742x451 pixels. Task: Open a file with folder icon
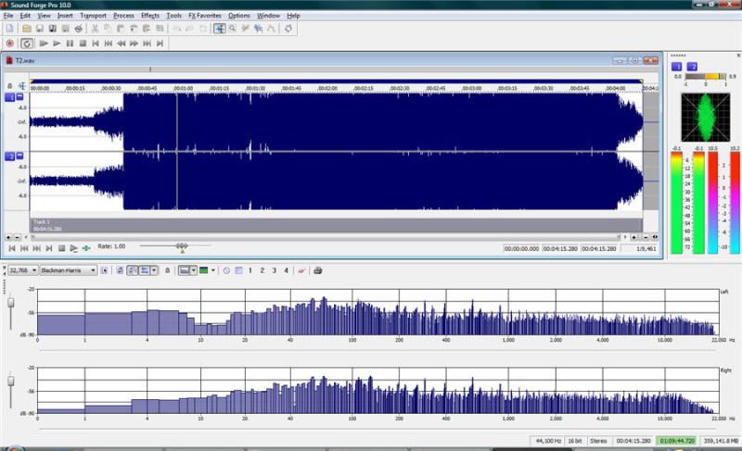[x=27, y=29]
